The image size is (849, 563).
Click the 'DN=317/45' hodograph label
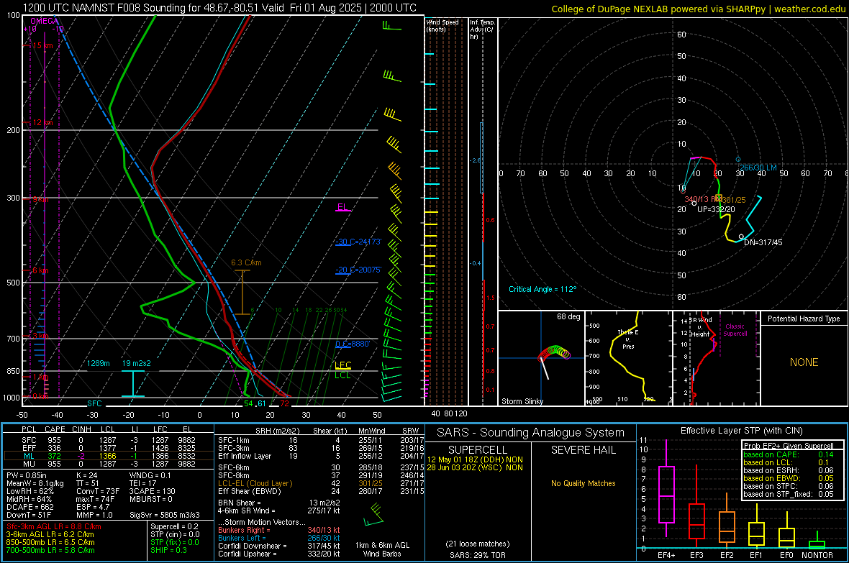coord(763,242)
